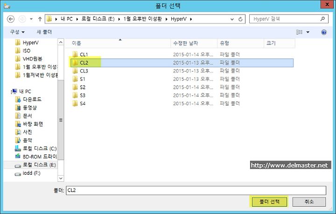The image size is (336, 214).
Task: Expand the arrow after 내 PC breadcrumb
Action: (77, 19)
